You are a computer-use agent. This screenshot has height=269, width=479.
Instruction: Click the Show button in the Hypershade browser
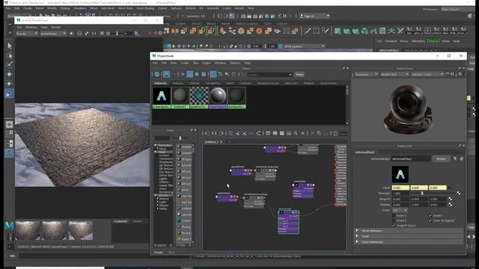(299, 75)
